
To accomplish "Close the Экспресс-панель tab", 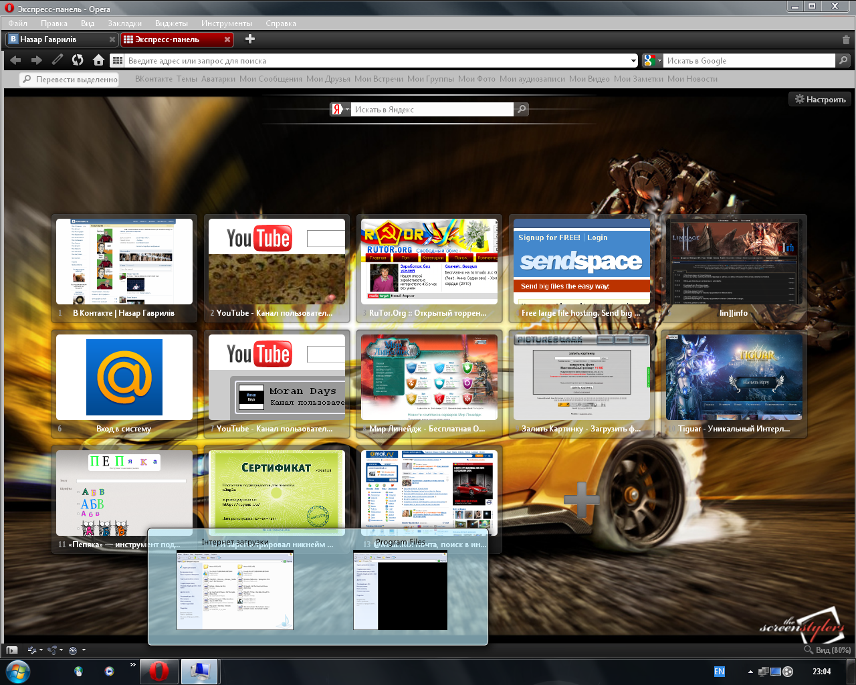I will point(227,39).
